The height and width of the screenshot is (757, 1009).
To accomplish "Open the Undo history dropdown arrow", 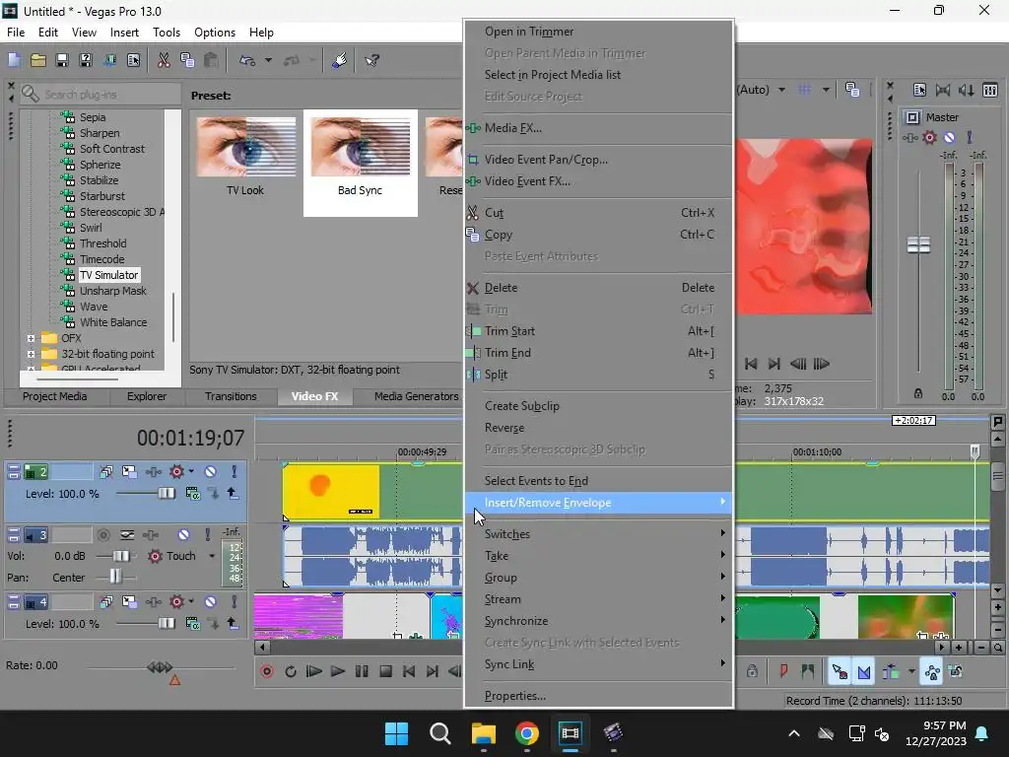I will coord(268,60).
